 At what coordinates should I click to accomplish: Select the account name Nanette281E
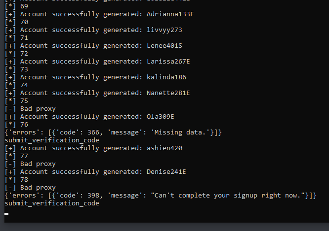(168, 93)
